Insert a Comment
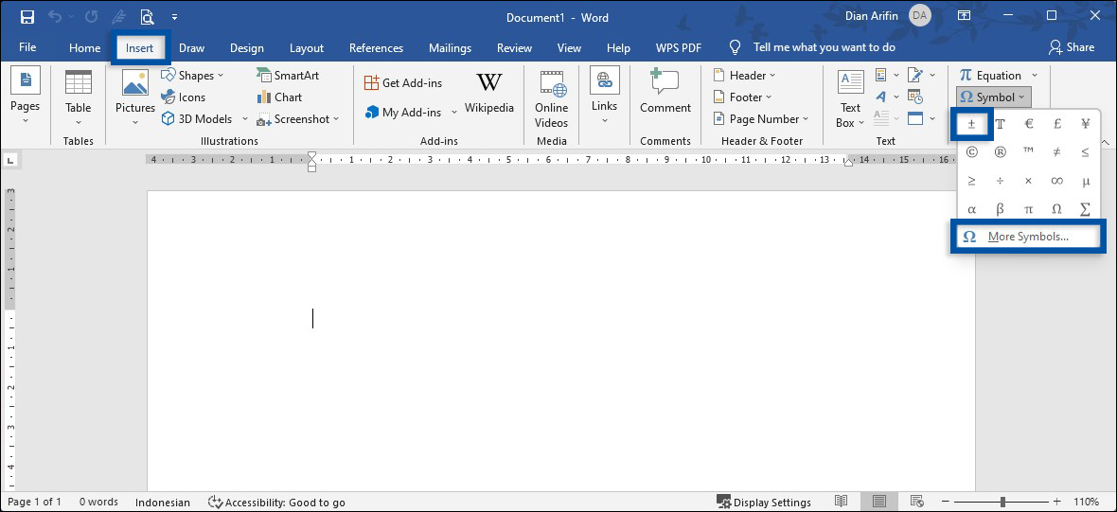Screen dimensions: 1117x512 665,91
